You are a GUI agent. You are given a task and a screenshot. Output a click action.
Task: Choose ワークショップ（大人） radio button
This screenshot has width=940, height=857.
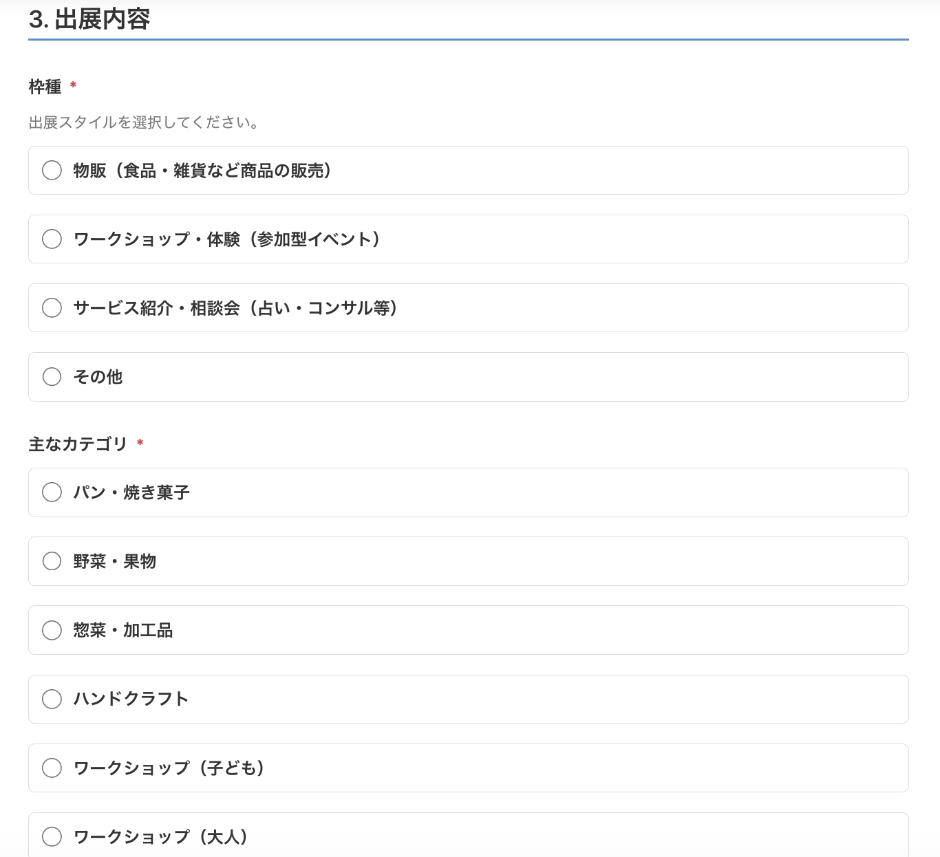pyautogui.click(x=52, y=836)
